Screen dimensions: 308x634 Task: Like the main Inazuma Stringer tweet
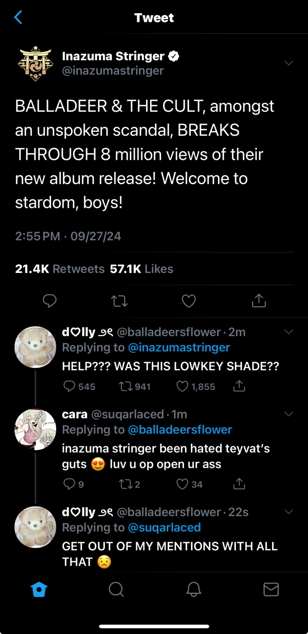pyautogui.click(x=189, y=301)
